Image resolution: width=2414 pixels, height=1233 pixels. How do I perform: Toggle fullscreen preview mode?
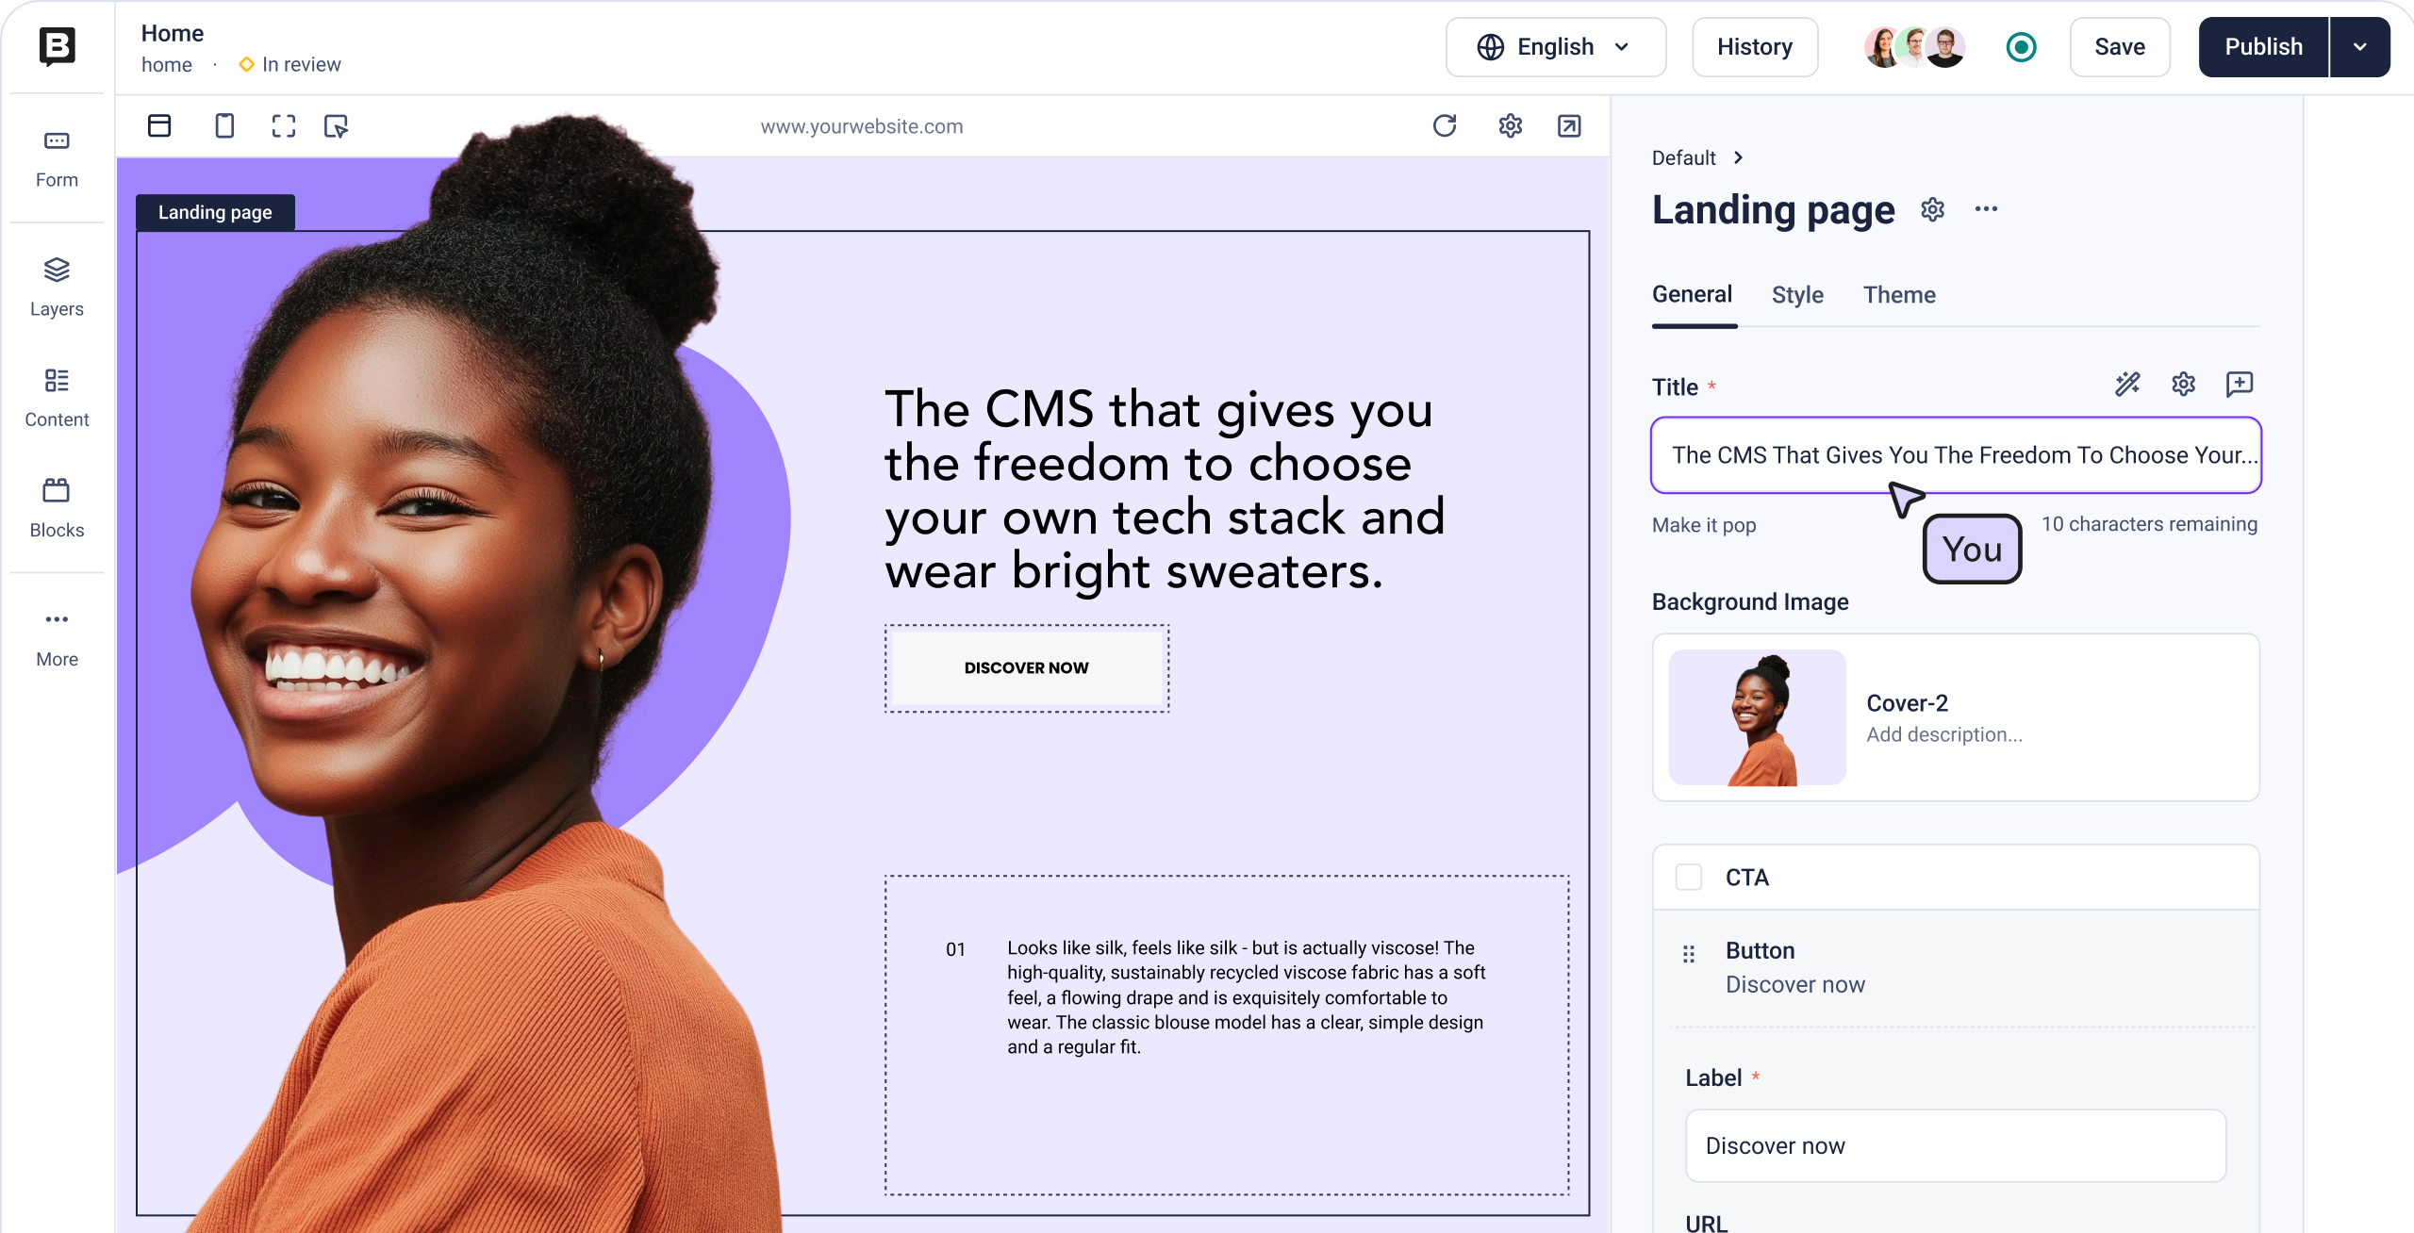[x=284, y=125]
